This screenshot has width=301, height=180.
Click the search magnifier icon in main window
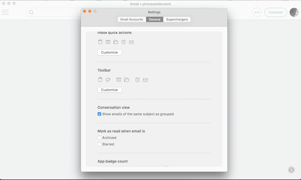pos(31,12)
